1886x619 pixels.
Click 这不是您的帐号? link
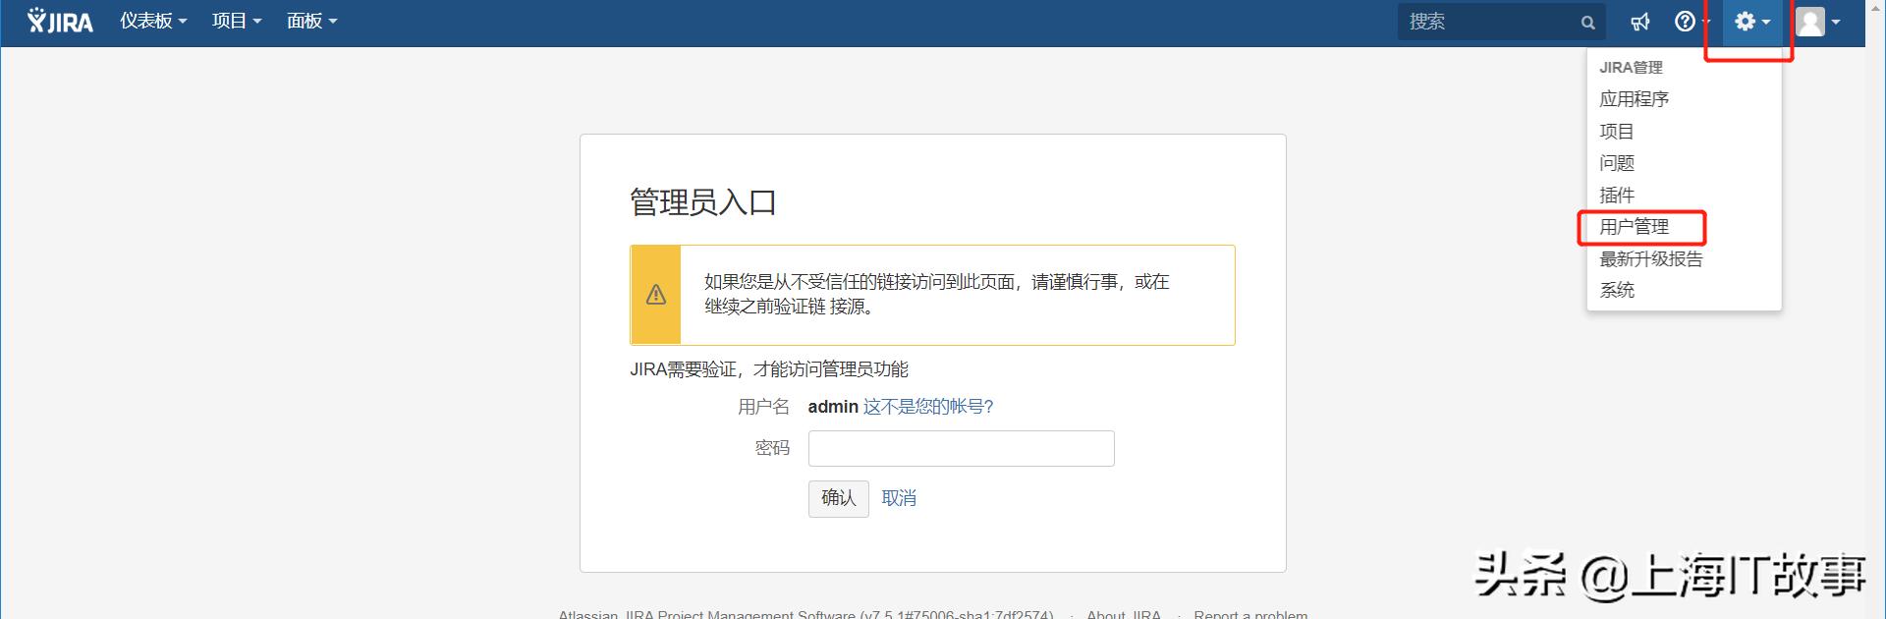(x=928, y=407)
